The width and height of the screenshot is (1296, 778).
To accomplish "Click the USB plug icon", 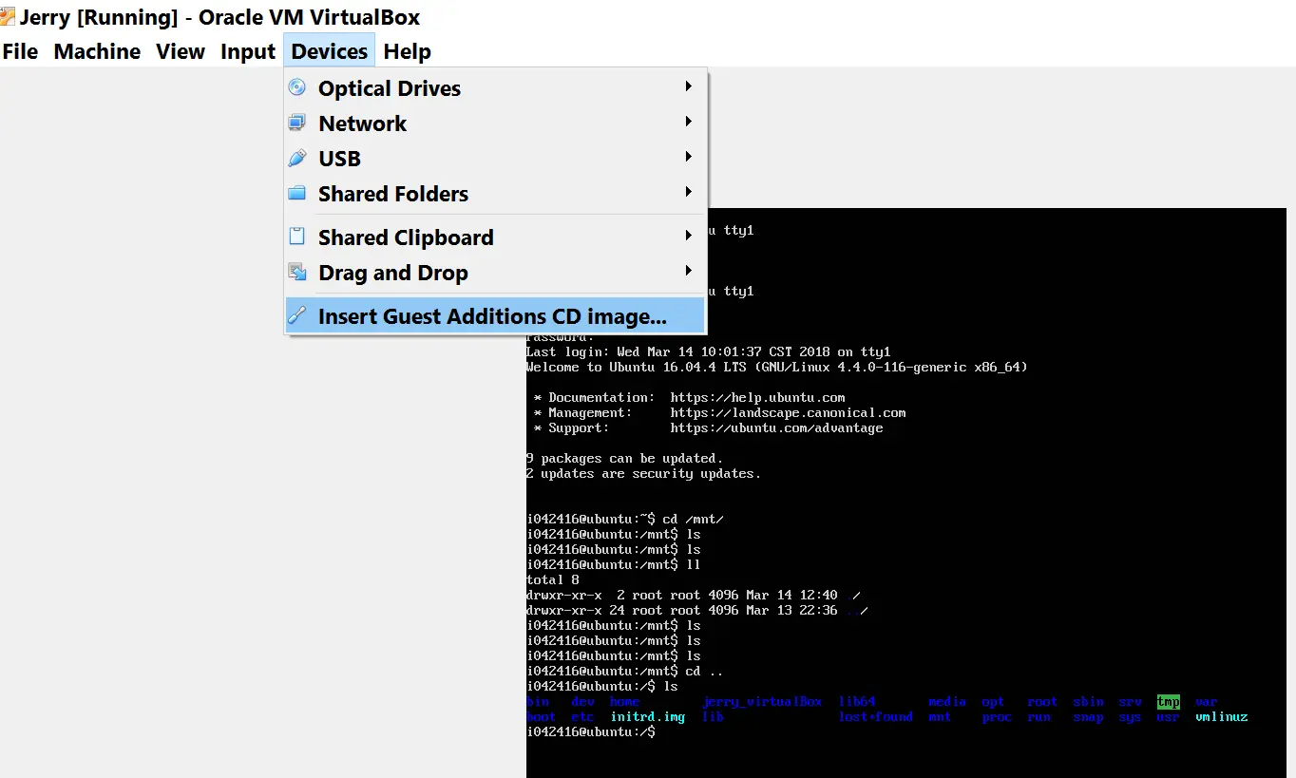I will pos(297,158).
